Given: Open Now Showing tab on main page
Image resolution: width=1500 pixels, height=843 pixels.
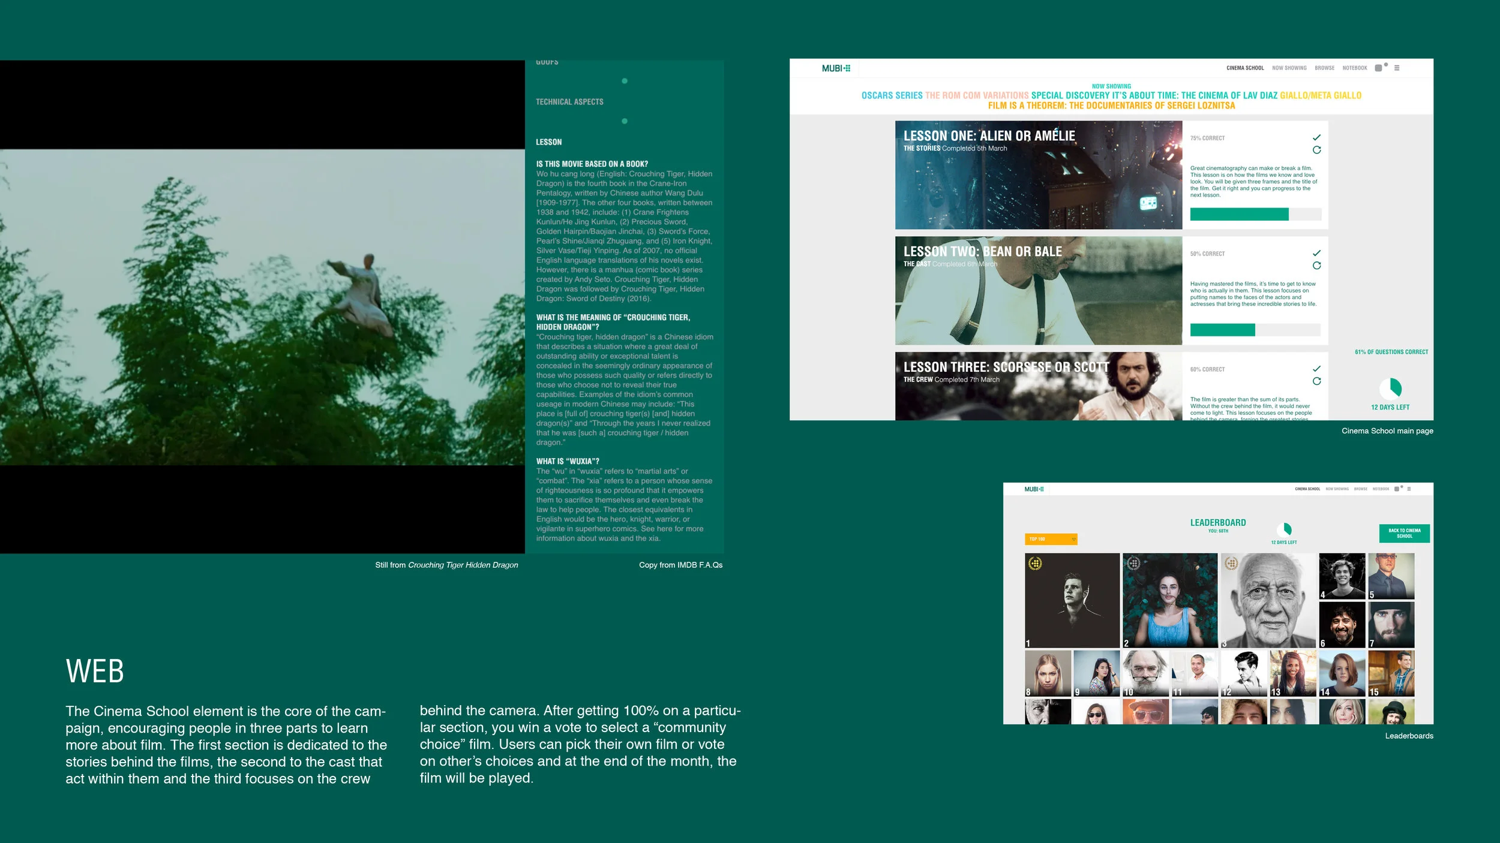Looking at the screenshot, I should (1289, 68).
